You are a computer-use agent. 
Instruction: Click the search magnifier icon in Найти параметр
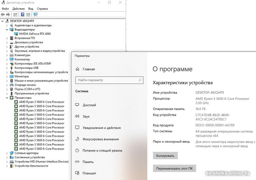tap(140, 80)
